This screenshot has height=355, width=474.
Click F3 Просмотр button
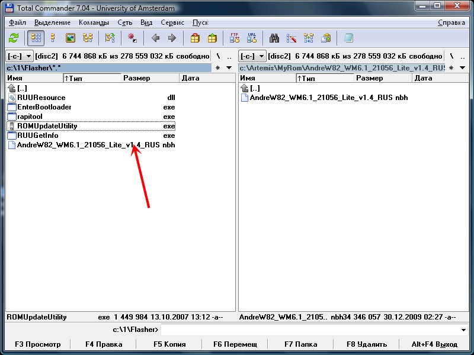coord(38,344)
